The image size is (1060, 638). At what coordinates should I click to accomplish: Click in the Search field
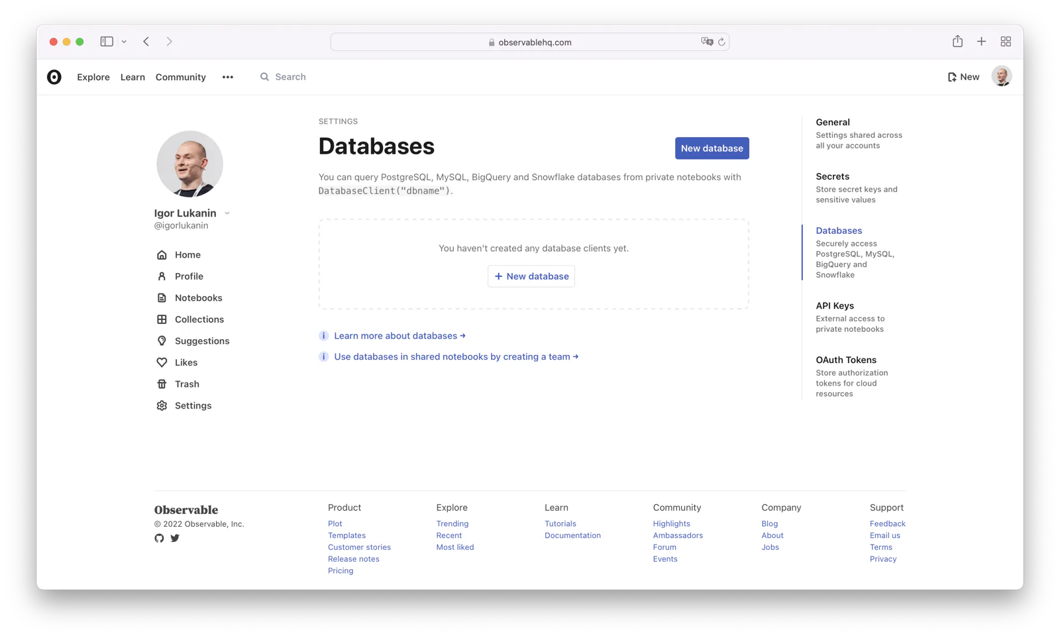tap(290, 77)
